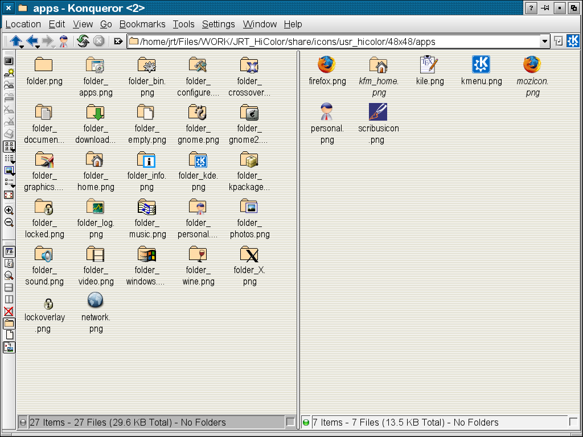The height and width of the screenshot is (437, 583).
Task: Click the green active-view LED in right pane
Action: point(306,423)
